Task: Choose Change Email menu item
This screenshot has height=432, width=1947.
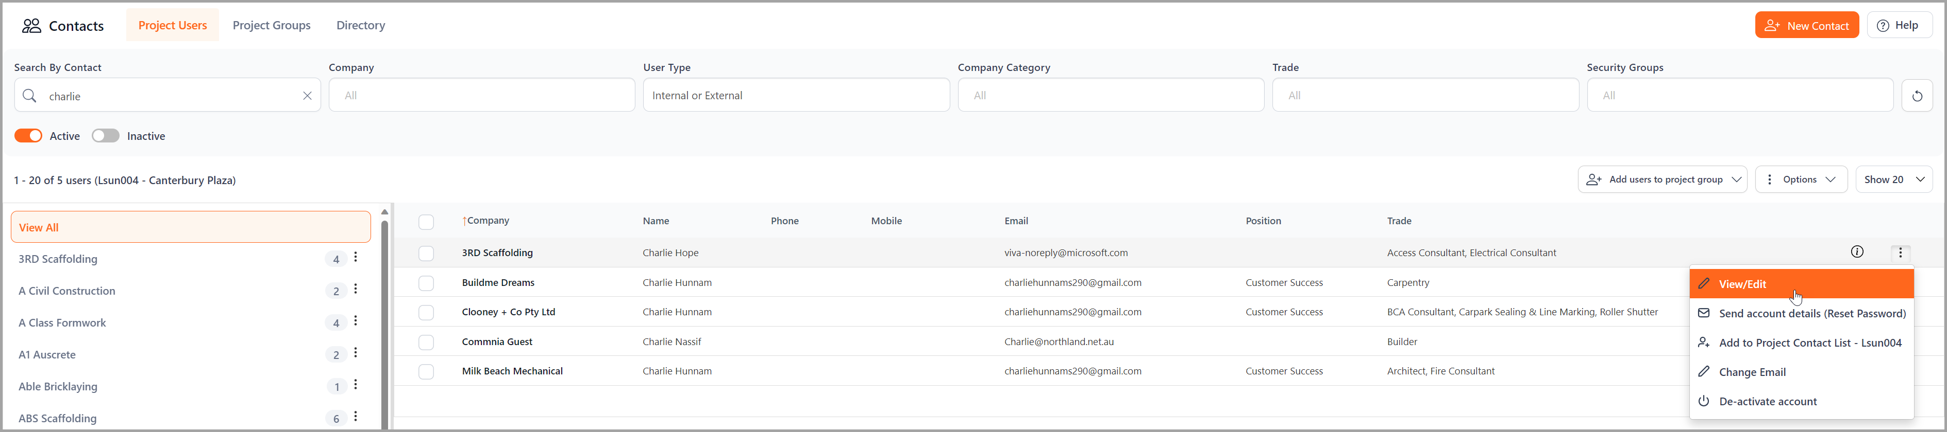Action: [1801, 372]
